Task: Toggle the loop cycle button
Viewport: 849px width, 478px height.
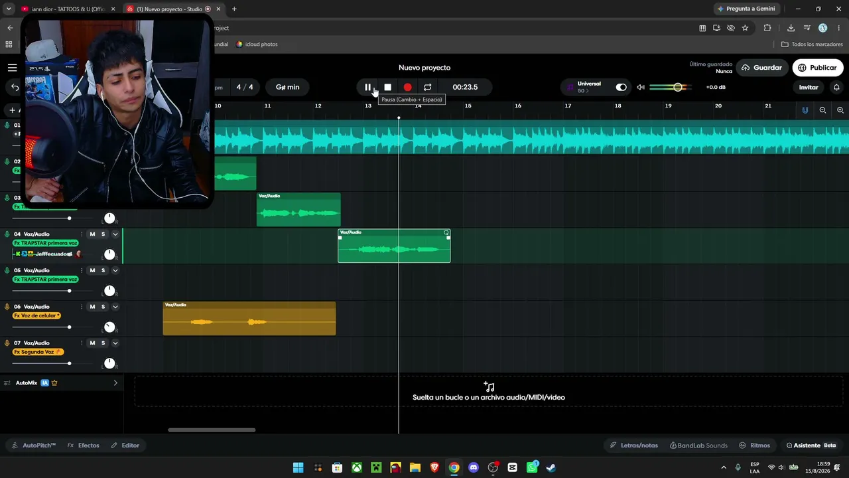Action: click(428, 87)
